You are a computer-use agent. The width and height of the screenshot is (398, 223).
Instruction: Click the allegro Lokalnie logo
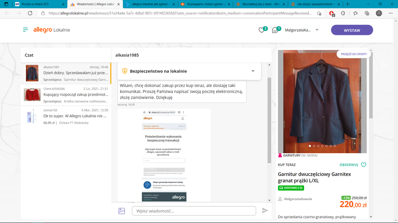51,30
